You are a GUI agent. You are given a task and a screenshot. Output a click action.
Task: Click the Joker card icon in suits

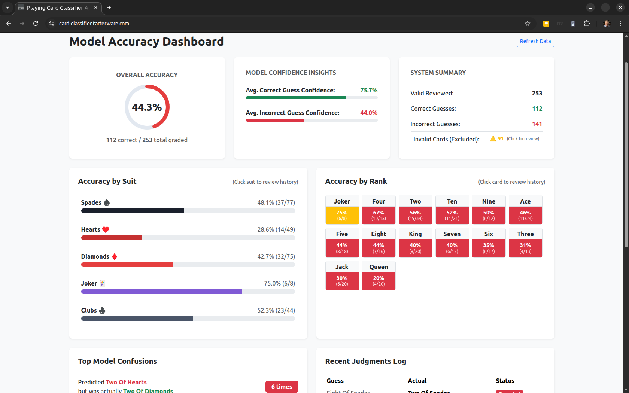(102, 283)
